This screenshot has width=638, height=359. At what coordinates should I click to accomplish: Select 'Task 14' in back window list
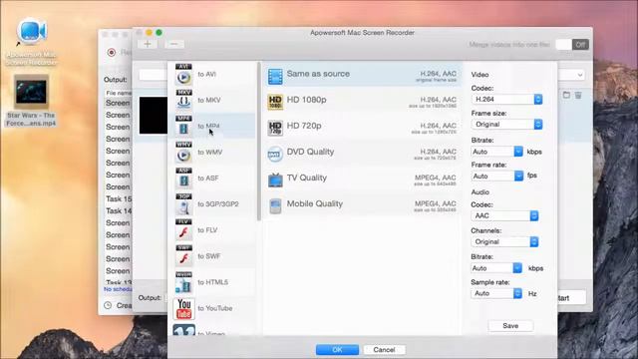[x=119, y=210]
